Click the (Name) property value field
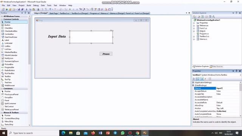242x136 pixels. (x=228, y=88)
